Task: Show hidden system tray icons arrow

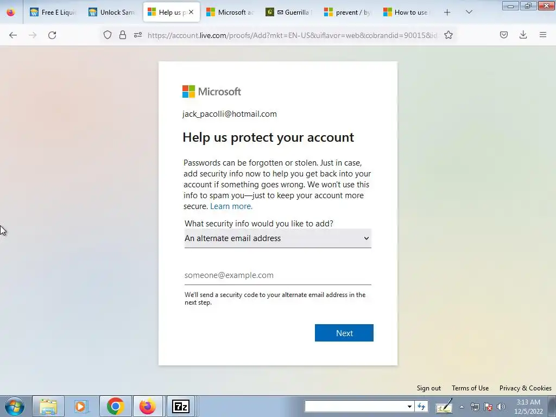Action: click(x=462, y=407)
